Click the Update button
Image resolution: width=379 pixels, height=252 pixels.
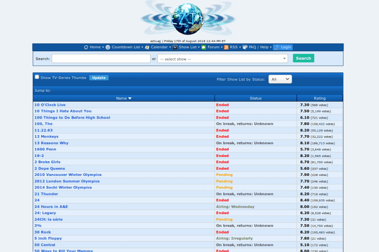point(99,78)
